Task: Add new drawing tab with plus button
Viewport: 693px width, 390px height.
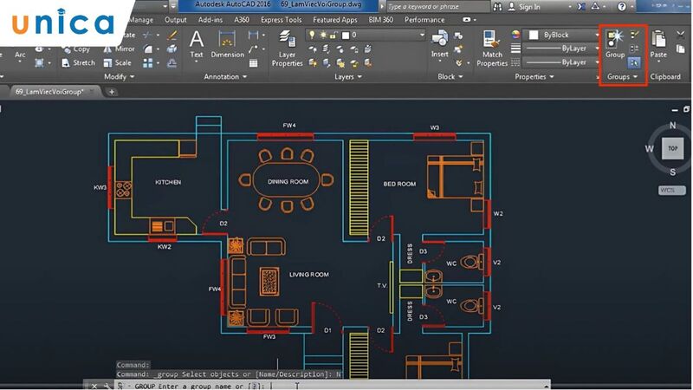Action: [112, 91]
